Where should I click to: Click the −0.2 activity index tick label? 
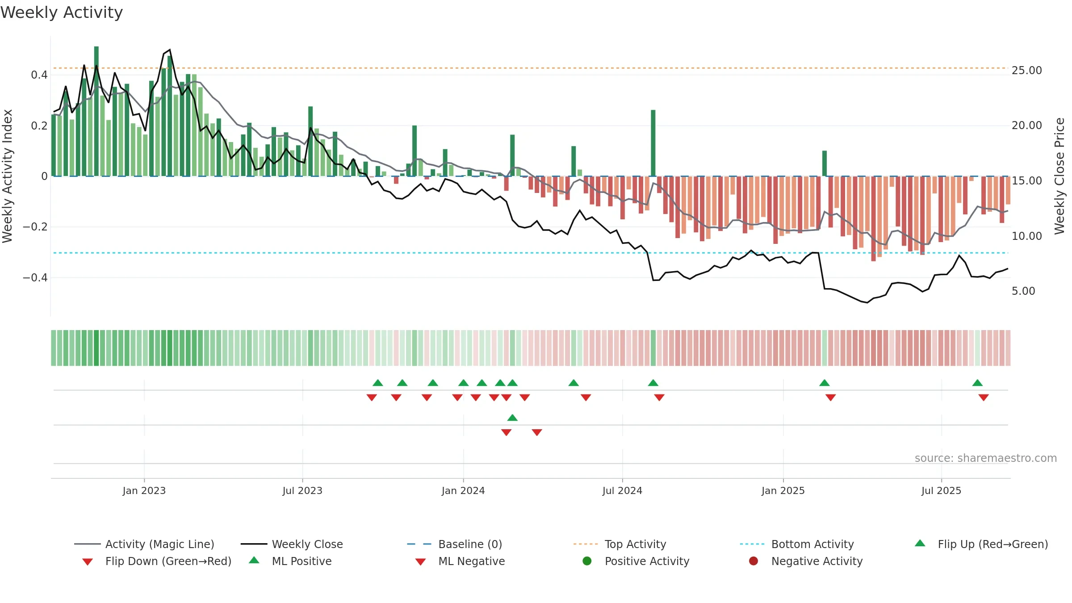(35, 227)
